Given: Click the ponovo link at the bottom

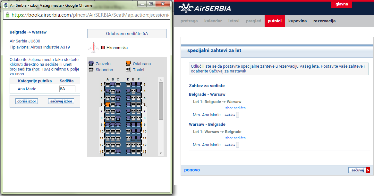Looking at the screenshot, I should pyautogui.click(x=191, y=170).
